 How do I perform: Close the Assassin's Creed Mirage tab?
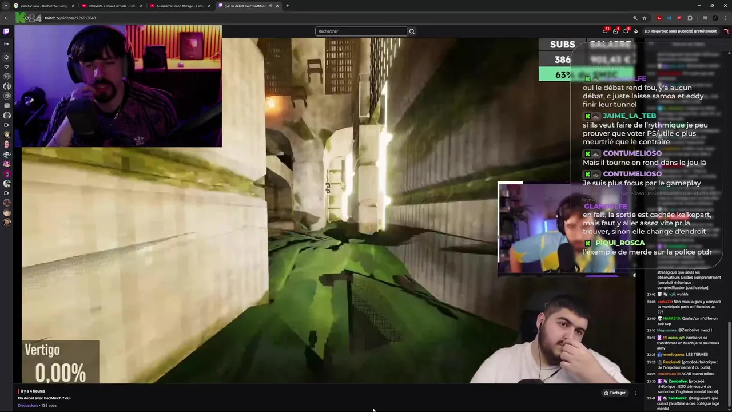(x=209, y=6)
